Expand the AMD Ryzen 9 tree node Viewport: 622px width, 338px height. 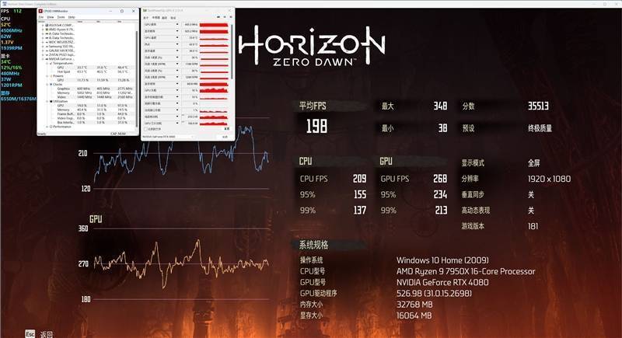[43, 30]
